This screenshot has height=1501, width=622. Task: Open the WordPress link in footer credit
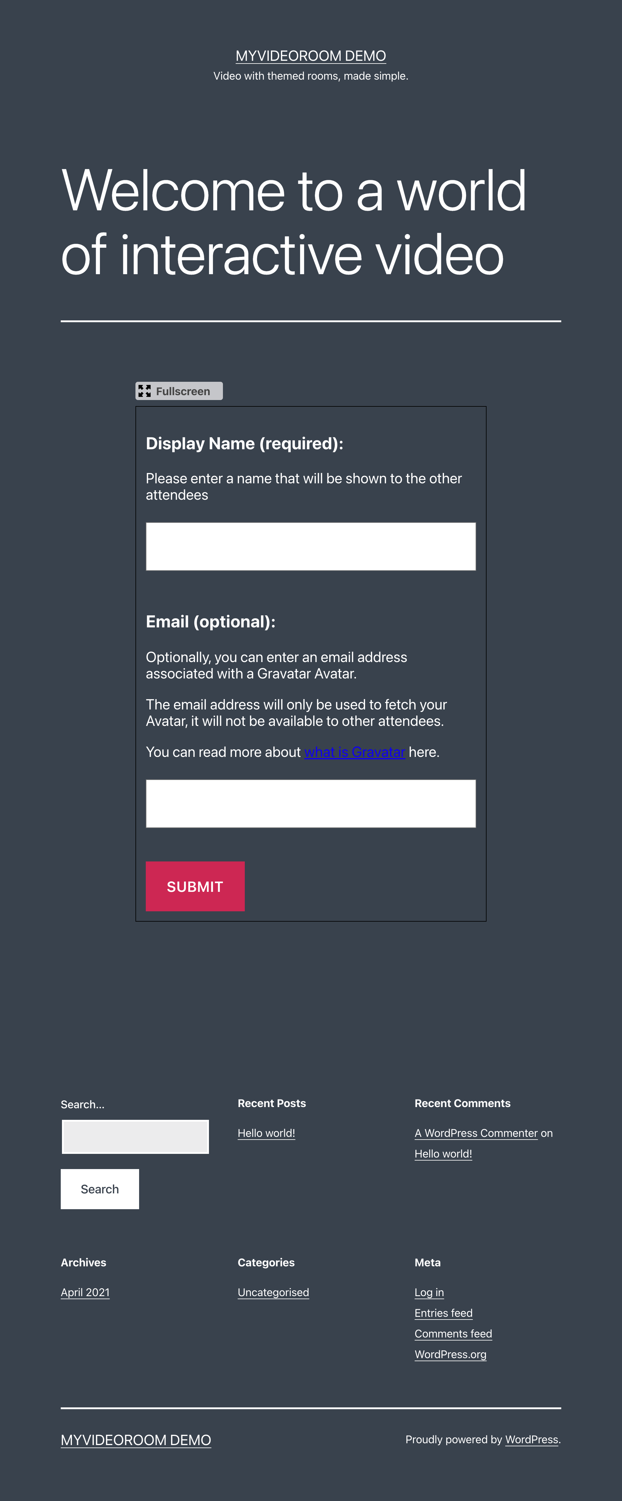click(531, 1439)
